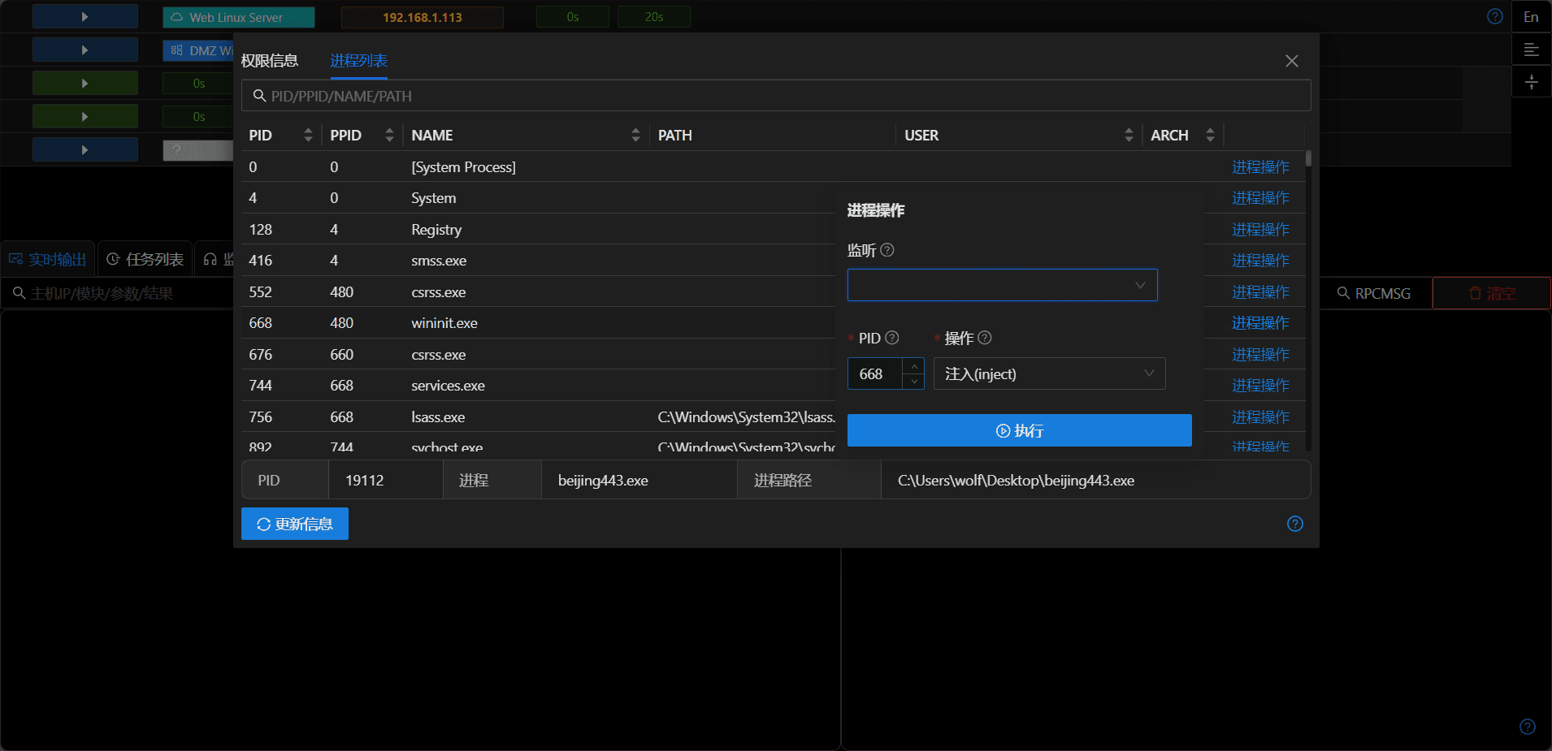Open 进程操作 for smss.exe row
The height and width of the screenshot is (751, 1552).
coord(1260,260)
